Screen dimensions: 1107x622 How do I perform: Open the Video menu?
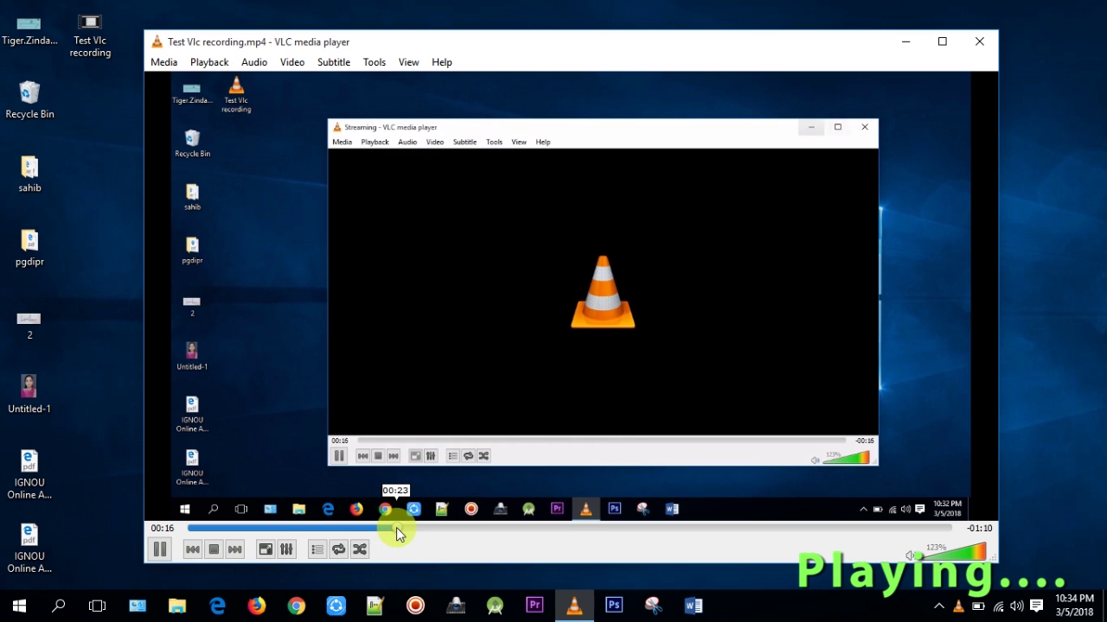[292, 62]
